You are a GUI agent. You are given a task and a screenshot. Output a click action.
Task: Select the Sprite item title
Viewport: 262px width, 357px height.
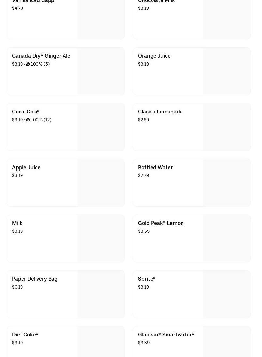(x=147, y=279)
